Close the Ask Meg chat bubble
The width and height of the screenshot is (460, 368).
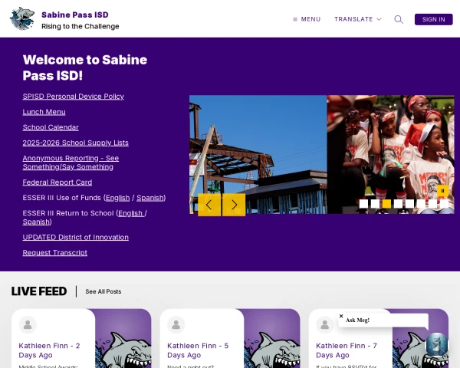point(341,316)
